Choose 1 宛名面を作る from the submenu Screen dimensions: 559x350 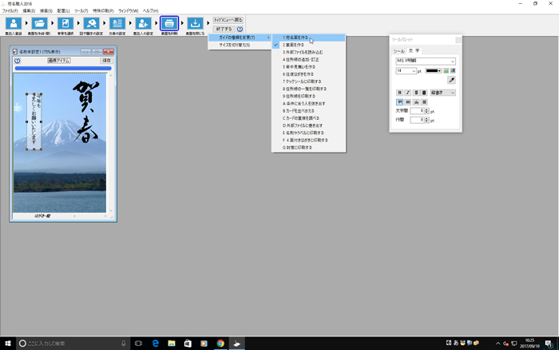point(295,38)
